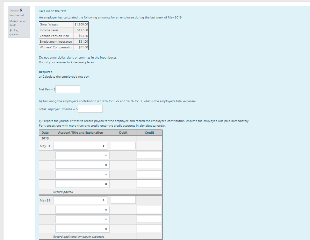Screen dimensions: 310x240
Task: Click inside the Net Pay input box
Action: click(x=68, y=89)
